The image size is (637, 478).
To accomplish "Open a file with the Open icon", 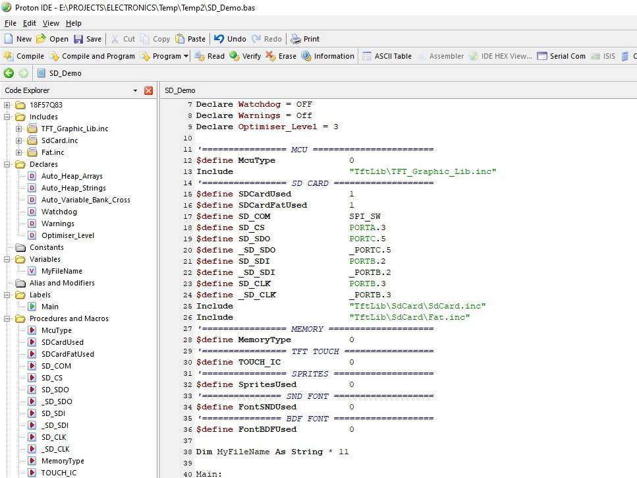I will coord(41,39).
